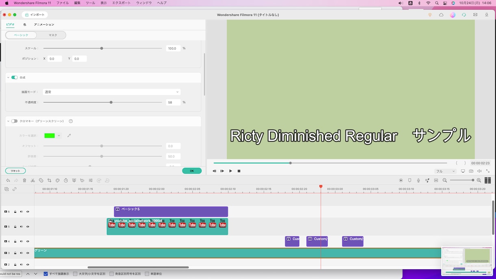Open the chroma key color dropdown arrow
The height and width of the screenshot is (279, 496).
(x=59, y=135)
